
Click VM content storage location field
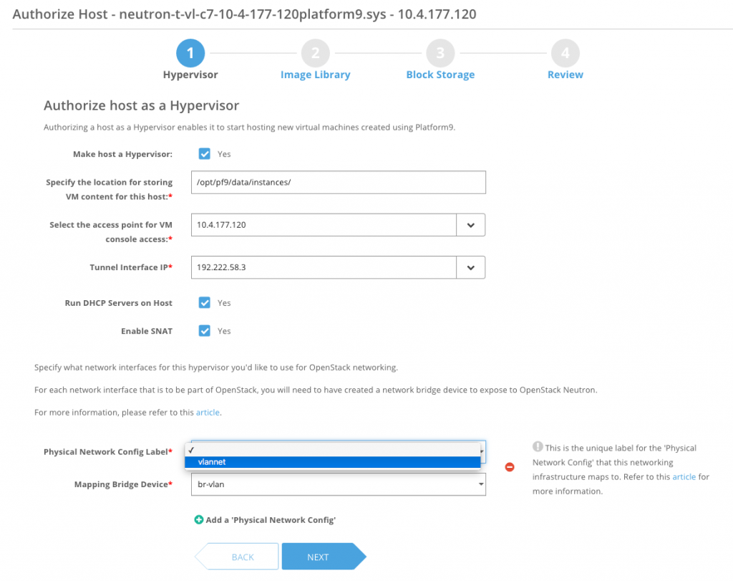point(338,182)
